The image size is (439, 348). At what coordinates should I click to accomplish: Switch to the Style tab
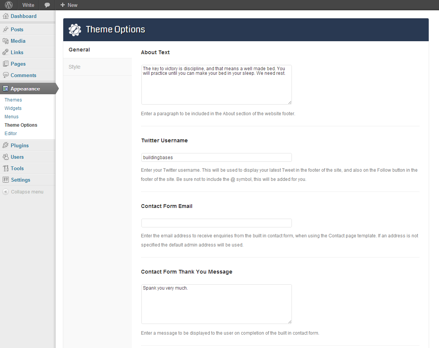click(x=74, y=66)
